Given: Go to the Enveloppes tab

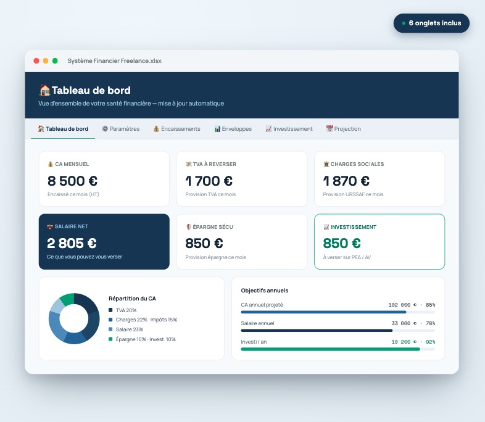Looking at the screenshot, I should (x=233, y=129).
